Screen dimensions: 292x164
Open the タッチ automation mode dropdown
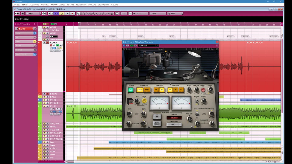pyautogui.click(x=33, y=14)
